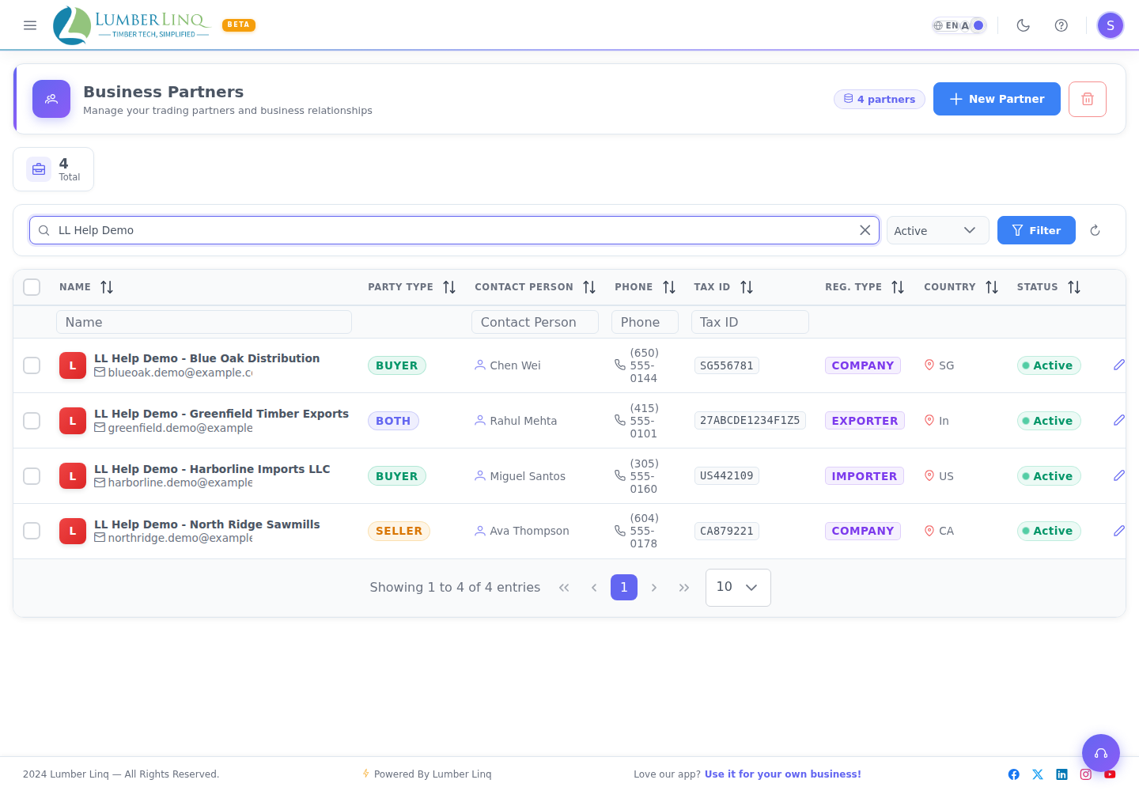Click Use it for your own business link

tap(783, 774)
